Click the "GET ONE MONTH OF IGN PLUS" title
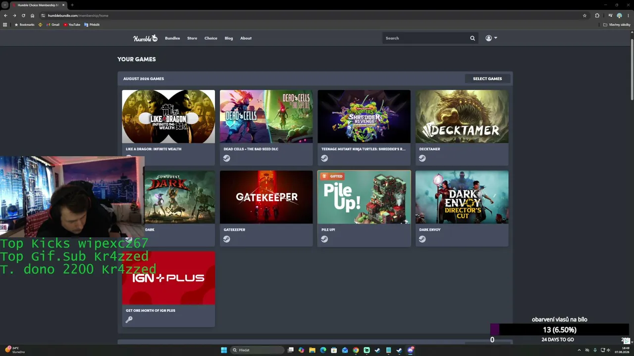634x356 pixels. [151, 311]
